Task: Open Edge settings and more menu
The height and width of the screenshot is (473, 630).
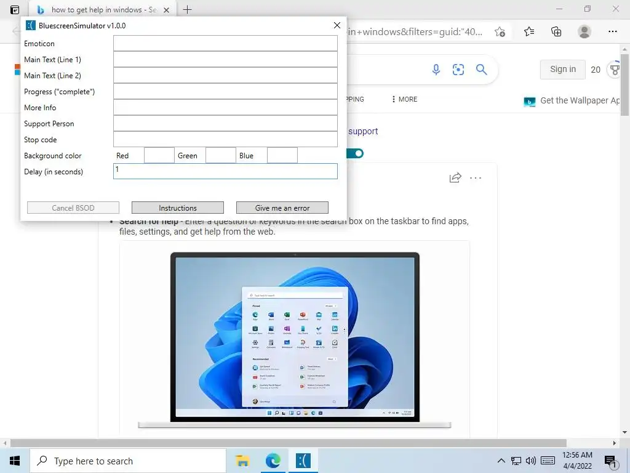Action: coord(612,32)
